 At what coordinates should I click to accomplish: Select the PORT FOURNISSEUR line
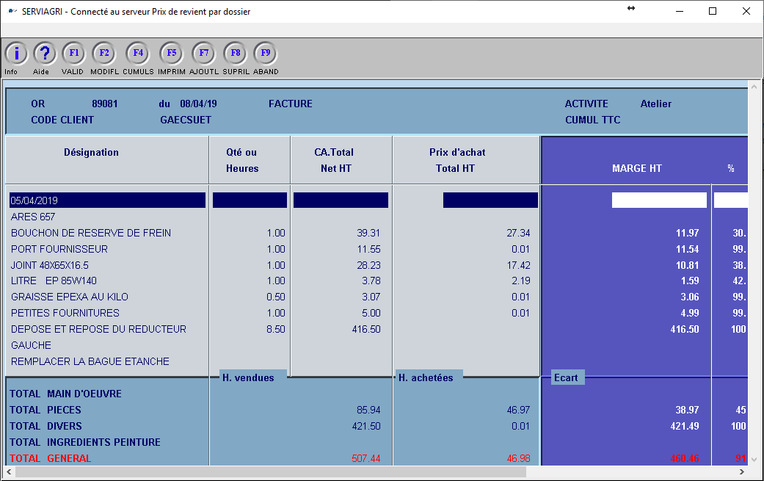59,249
